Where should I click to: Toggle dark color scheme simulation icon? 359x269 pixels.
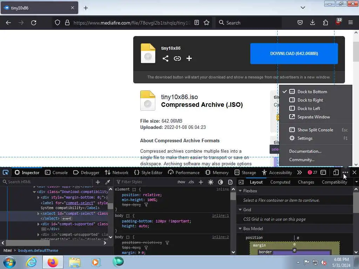221,182
